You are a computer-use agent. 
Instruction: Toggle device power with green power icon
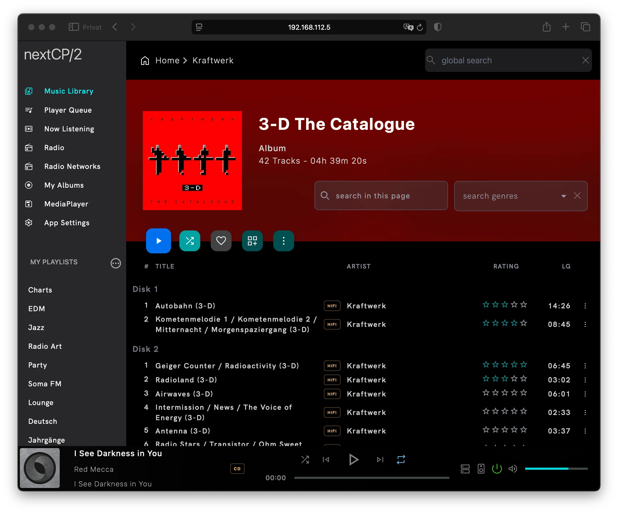[497, 469]
